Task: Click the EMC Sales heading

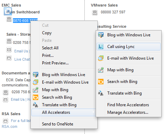Action: coord(11,5)
